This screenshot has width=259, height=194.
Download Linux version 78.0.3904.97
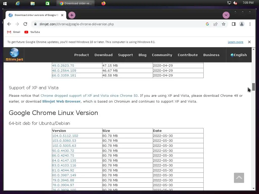[x=63, y=185]
